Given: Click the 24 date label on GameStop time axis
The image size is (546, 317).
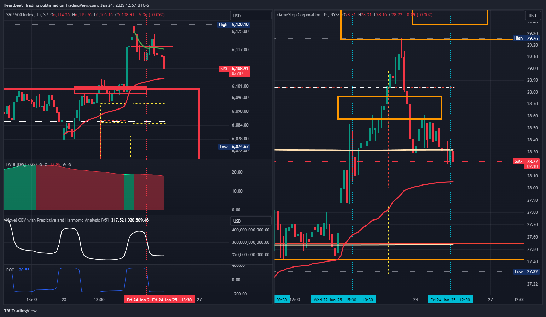Looking at the screenshot, I should click(416, 300).
